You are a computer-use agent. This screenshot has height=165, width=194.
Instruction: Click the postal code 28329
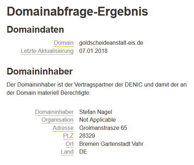point(87,136)
